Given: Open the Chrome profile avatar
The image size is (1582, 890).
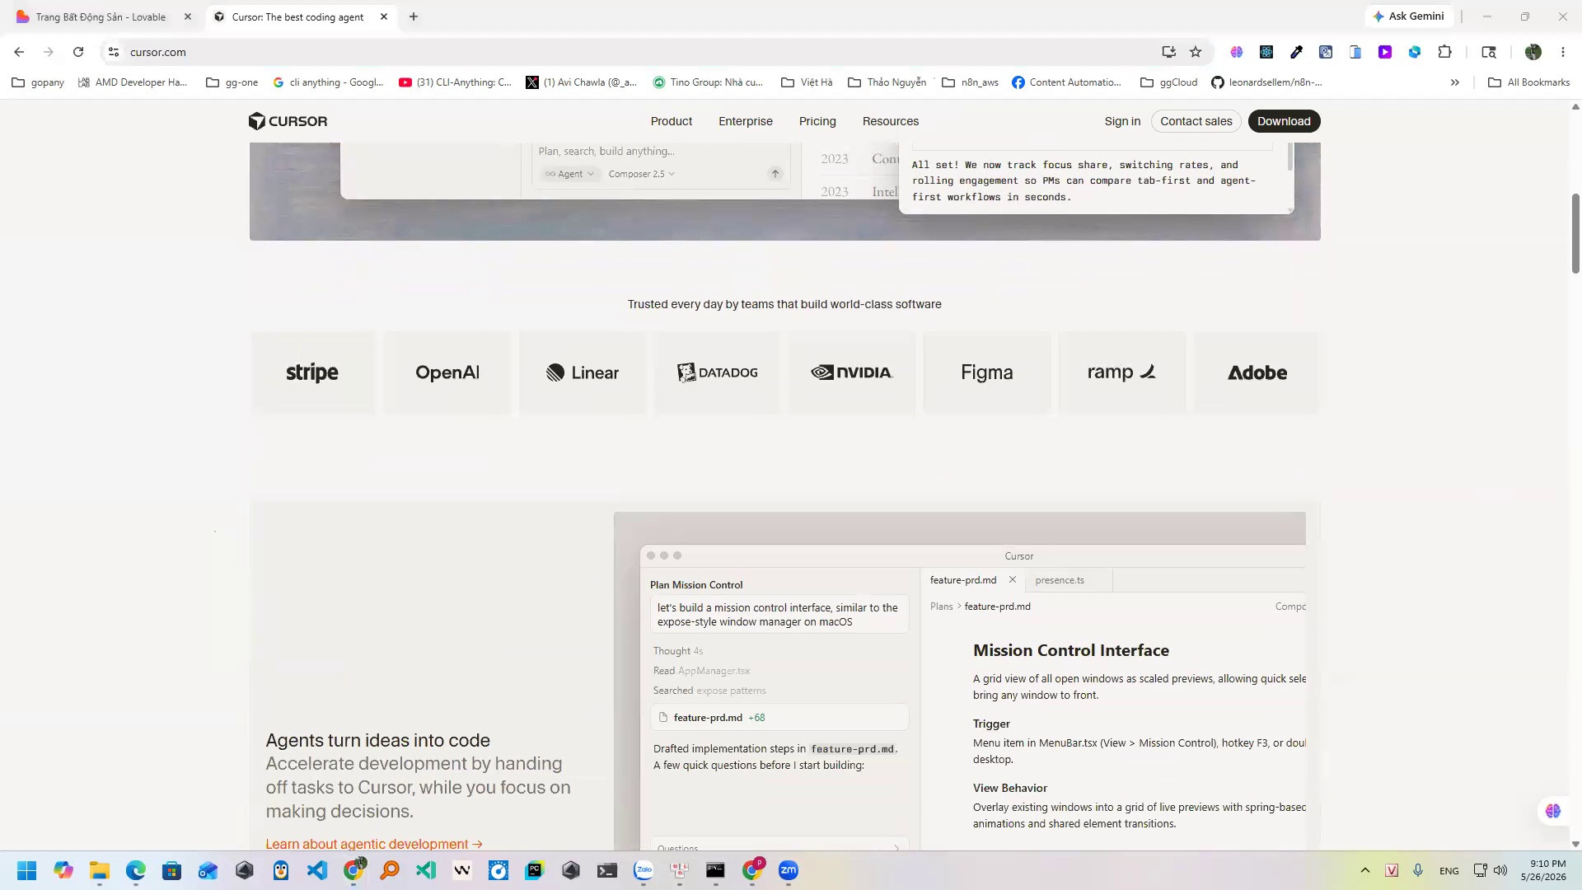Looking at the screenshot, I should click(1533, 52).
